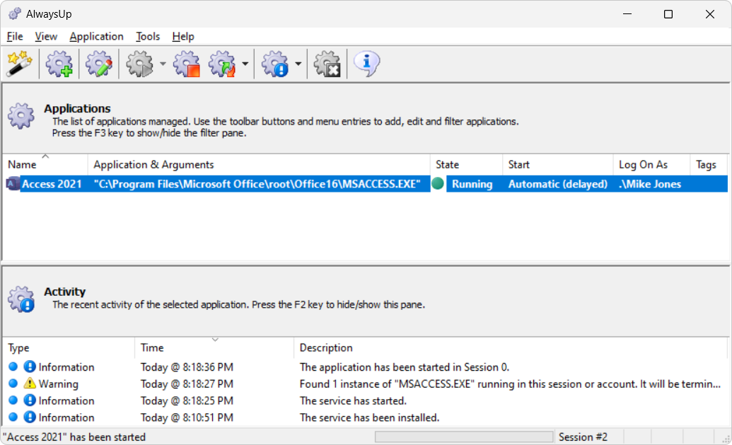Click the status bar started message
Screen dimensions: 732x445
pos(74,437)
